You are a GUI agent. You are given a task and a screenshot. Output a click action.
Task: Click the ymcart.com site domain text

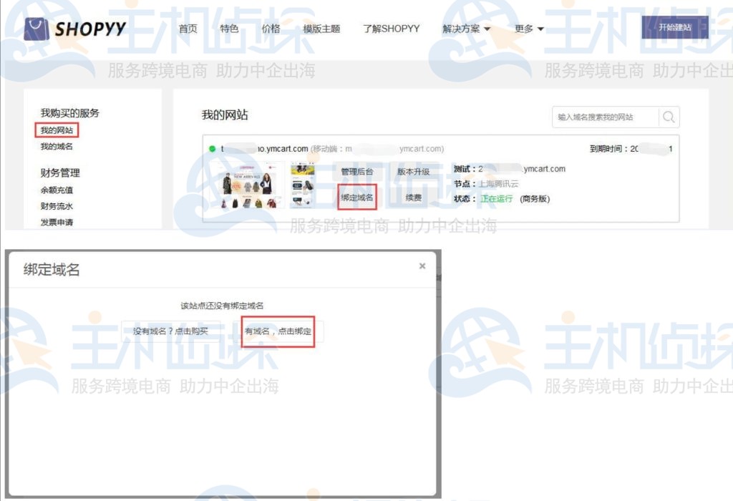pyautogui.click(x=264, y=149)
